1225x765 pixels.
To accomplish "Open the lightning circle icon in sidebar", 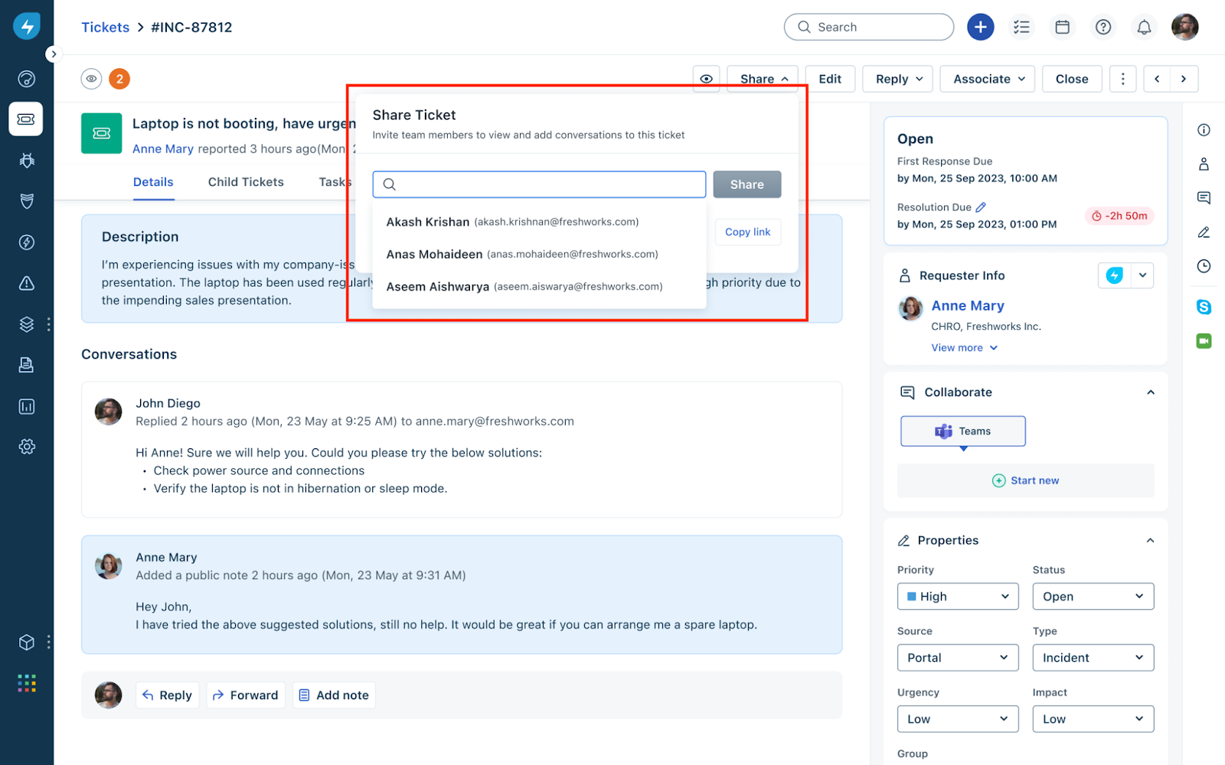I will coord(27,243).
